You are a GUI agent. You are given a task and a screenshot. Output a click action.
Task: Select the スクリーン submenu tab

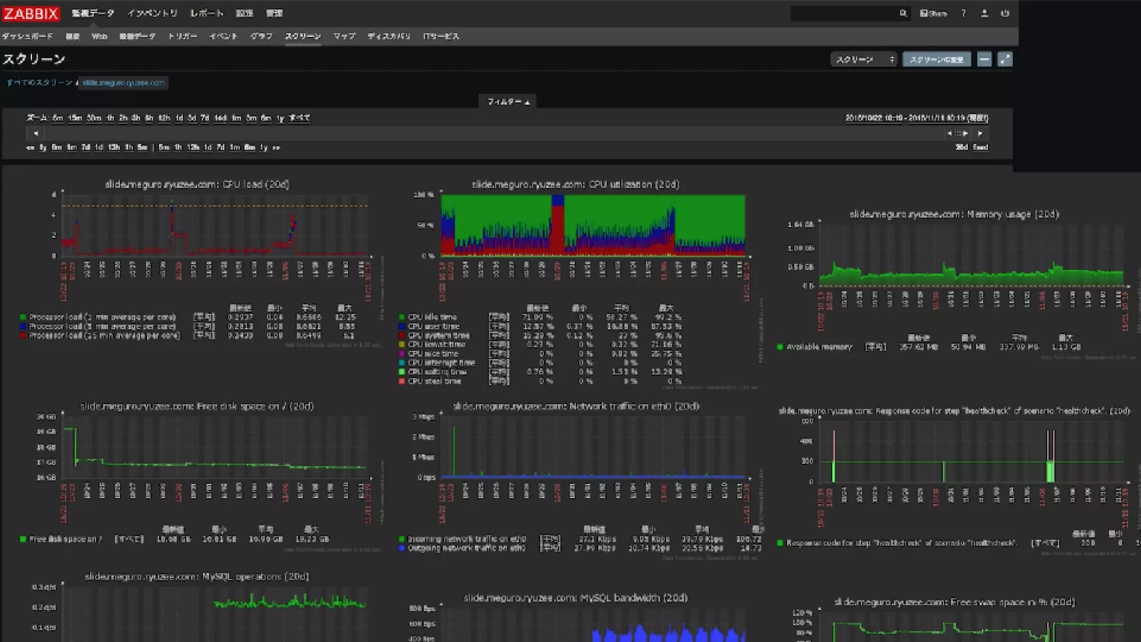tap(303, 36)
